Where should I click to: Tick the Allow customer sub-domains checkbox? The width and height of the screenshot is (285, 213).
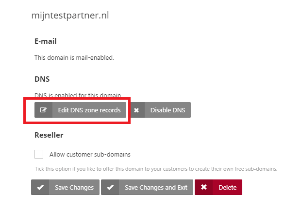tap(39, 154)
